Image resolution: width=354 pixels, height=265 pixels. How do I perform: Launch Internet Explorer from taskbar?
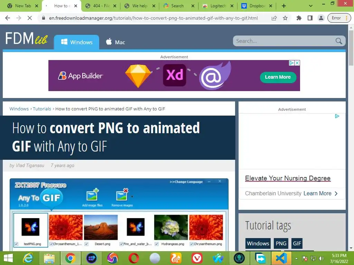pyautogui.click(x=28, y=258)
